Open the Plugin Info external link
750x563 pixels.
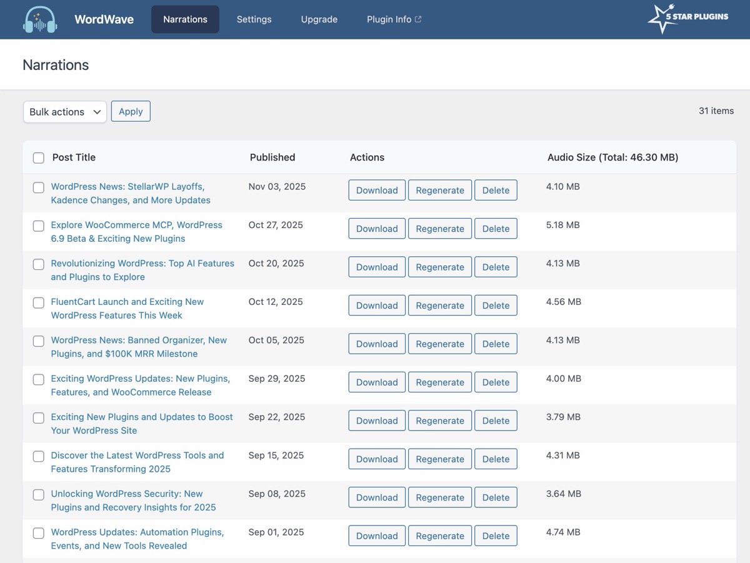(394, 19)
